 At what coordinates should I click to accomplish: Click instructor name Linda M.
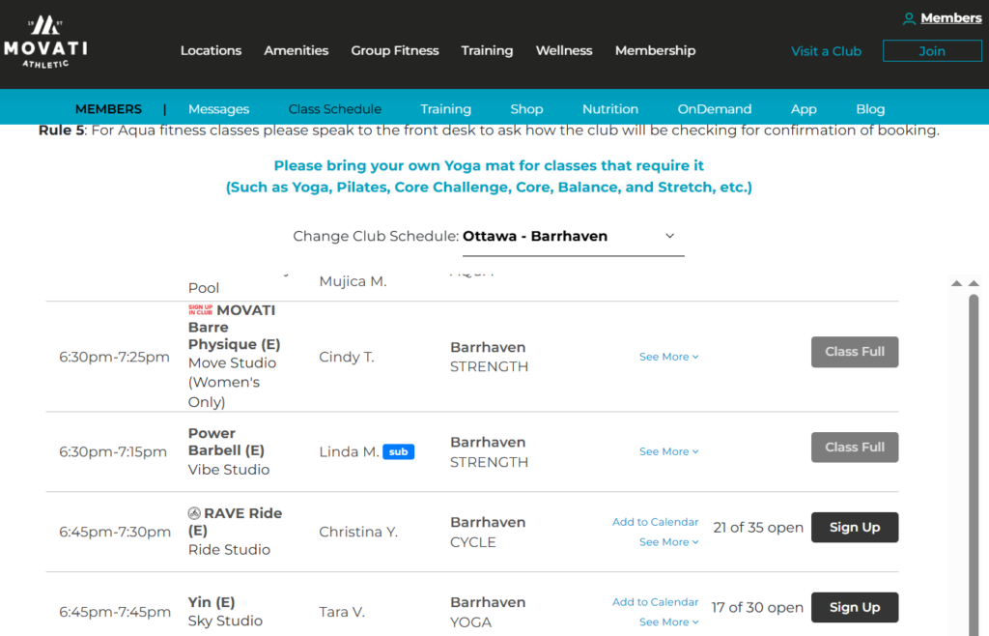click(349, 451)
